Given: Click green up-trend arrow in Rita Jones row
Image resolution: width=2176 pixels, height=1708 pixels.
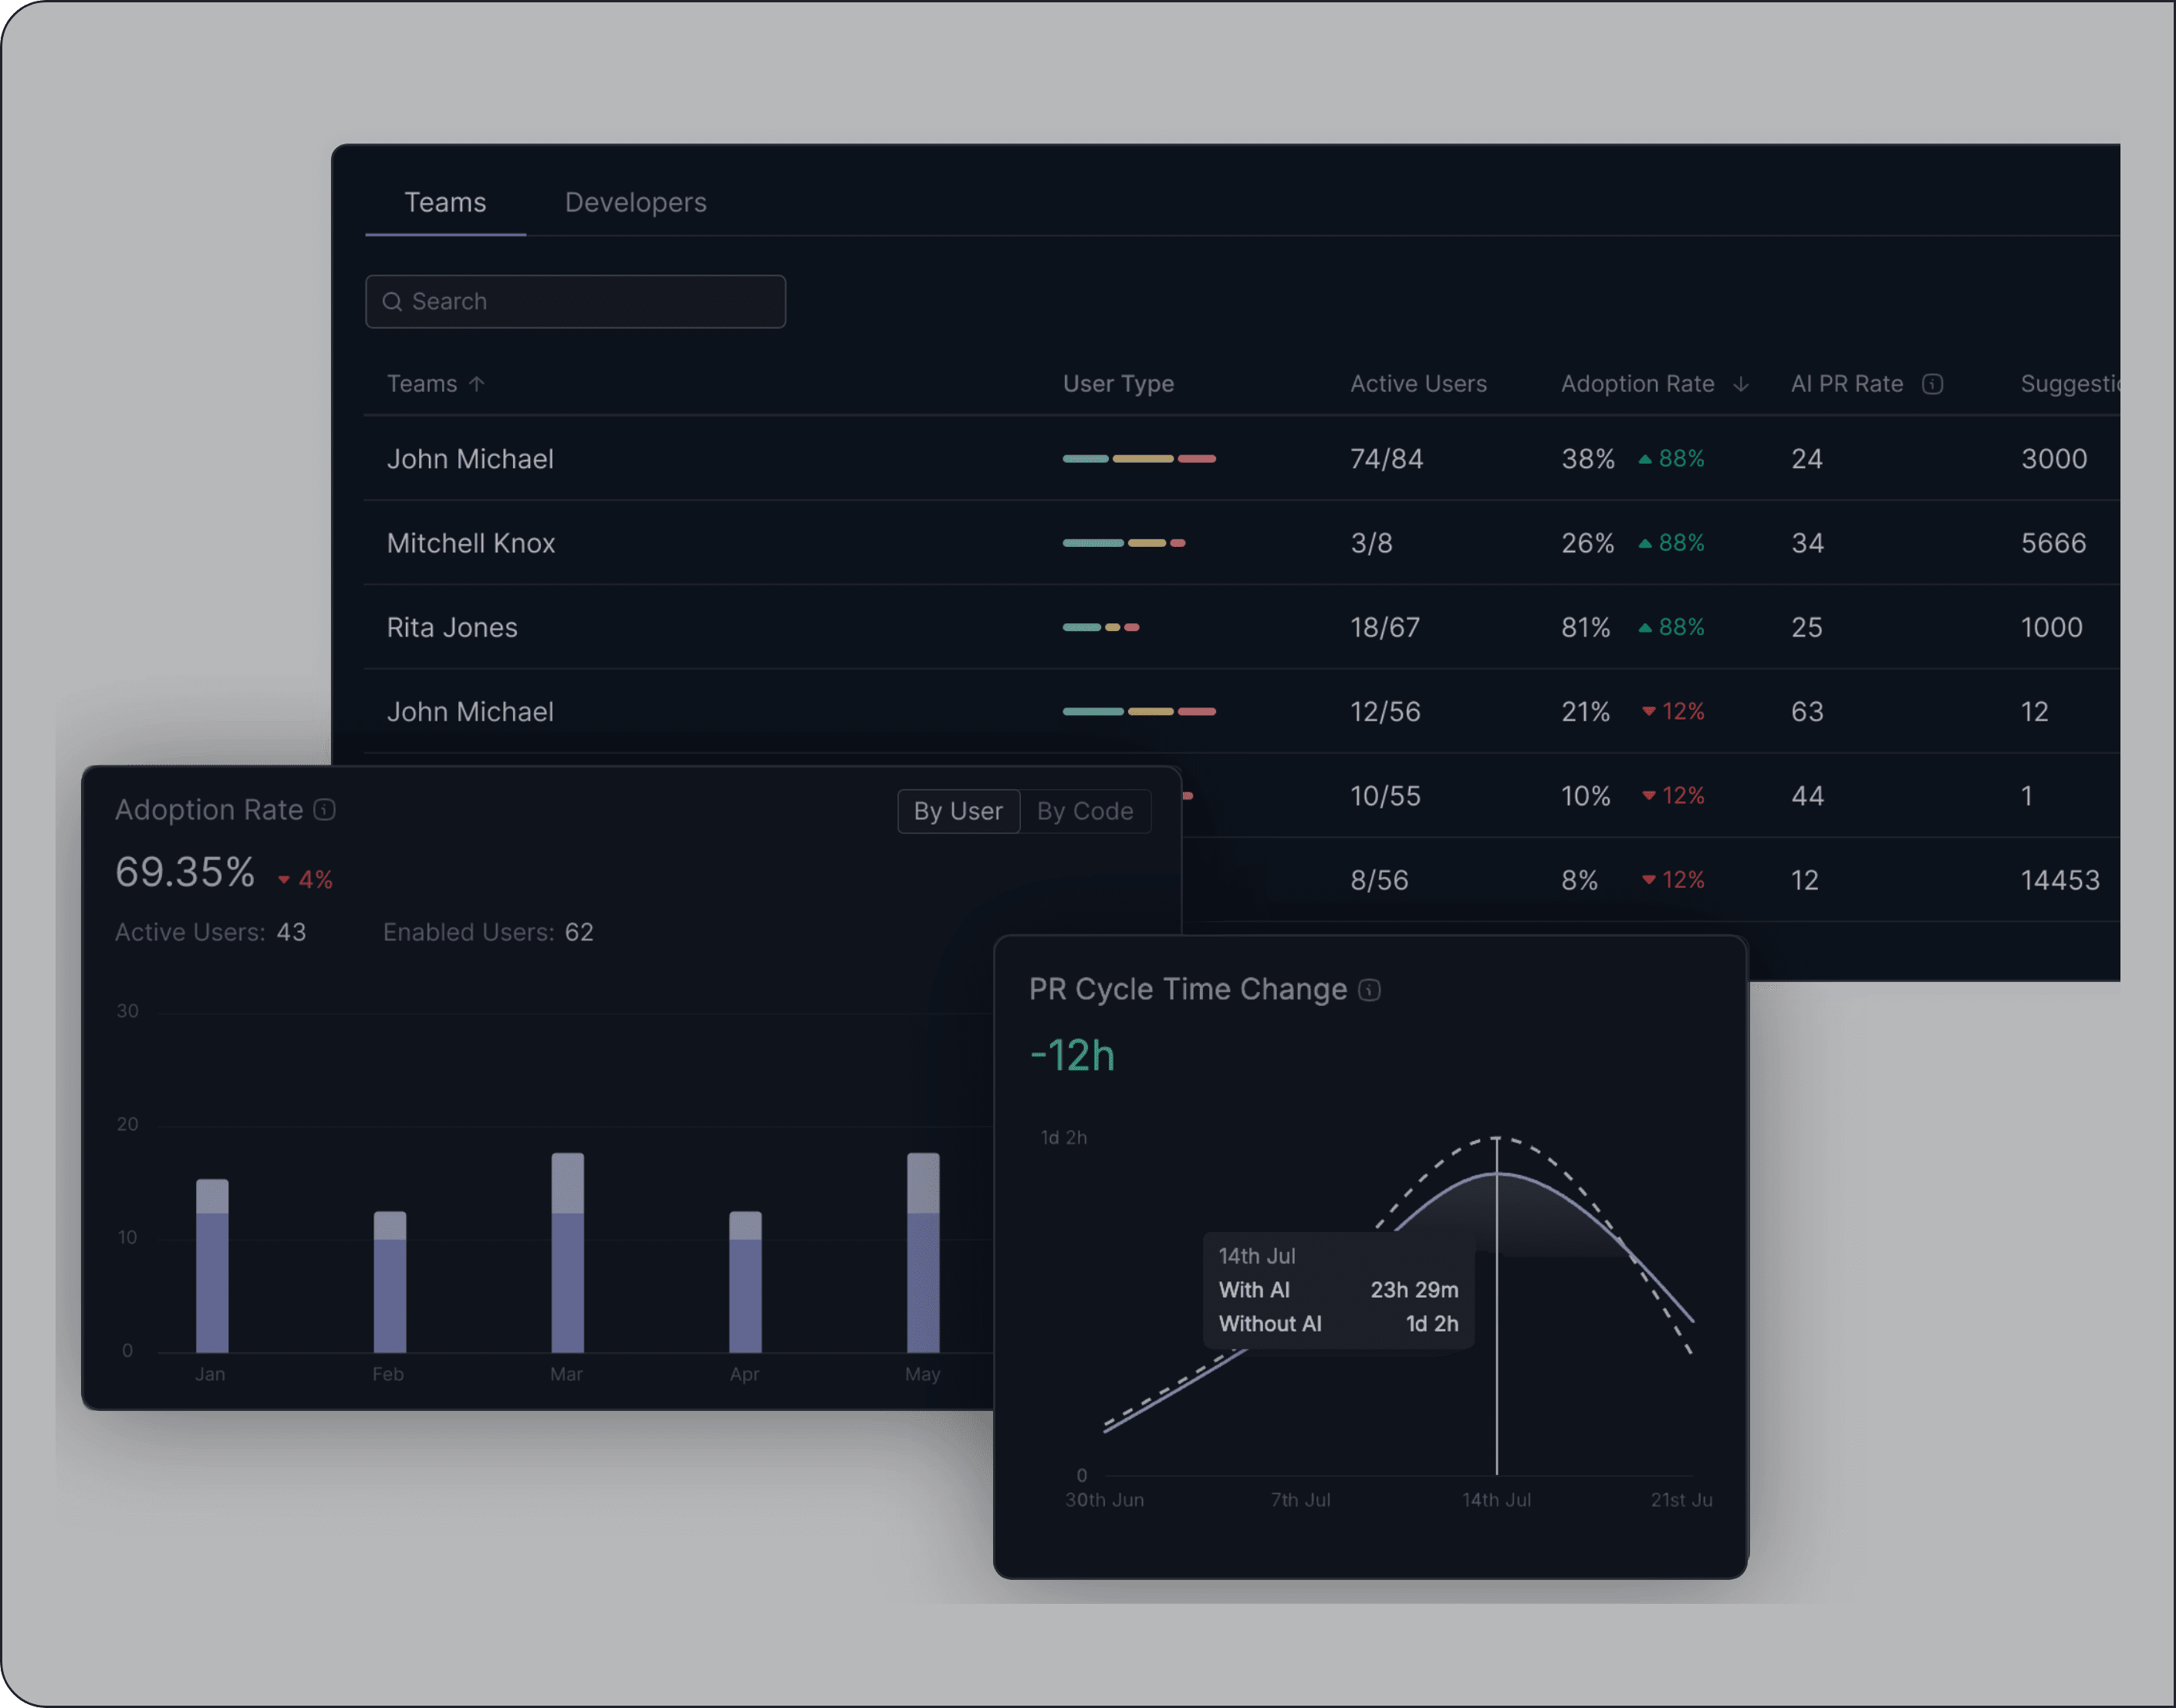Looking at the screenshot, I should pos(1645,628).
